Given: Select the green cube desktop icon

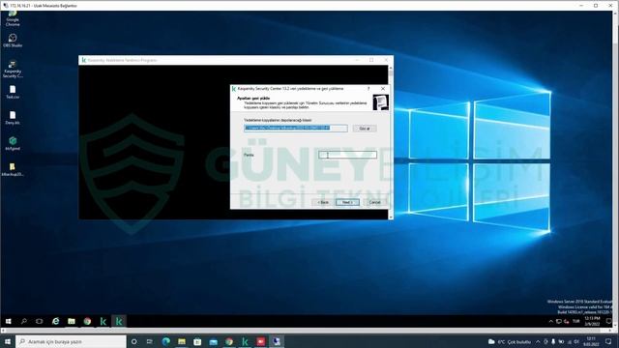Looking at the screenshot, I should [x=13, y=144].
